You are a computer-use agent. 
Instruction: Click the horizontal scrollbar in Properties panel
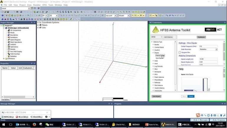[x=14, y=97]
